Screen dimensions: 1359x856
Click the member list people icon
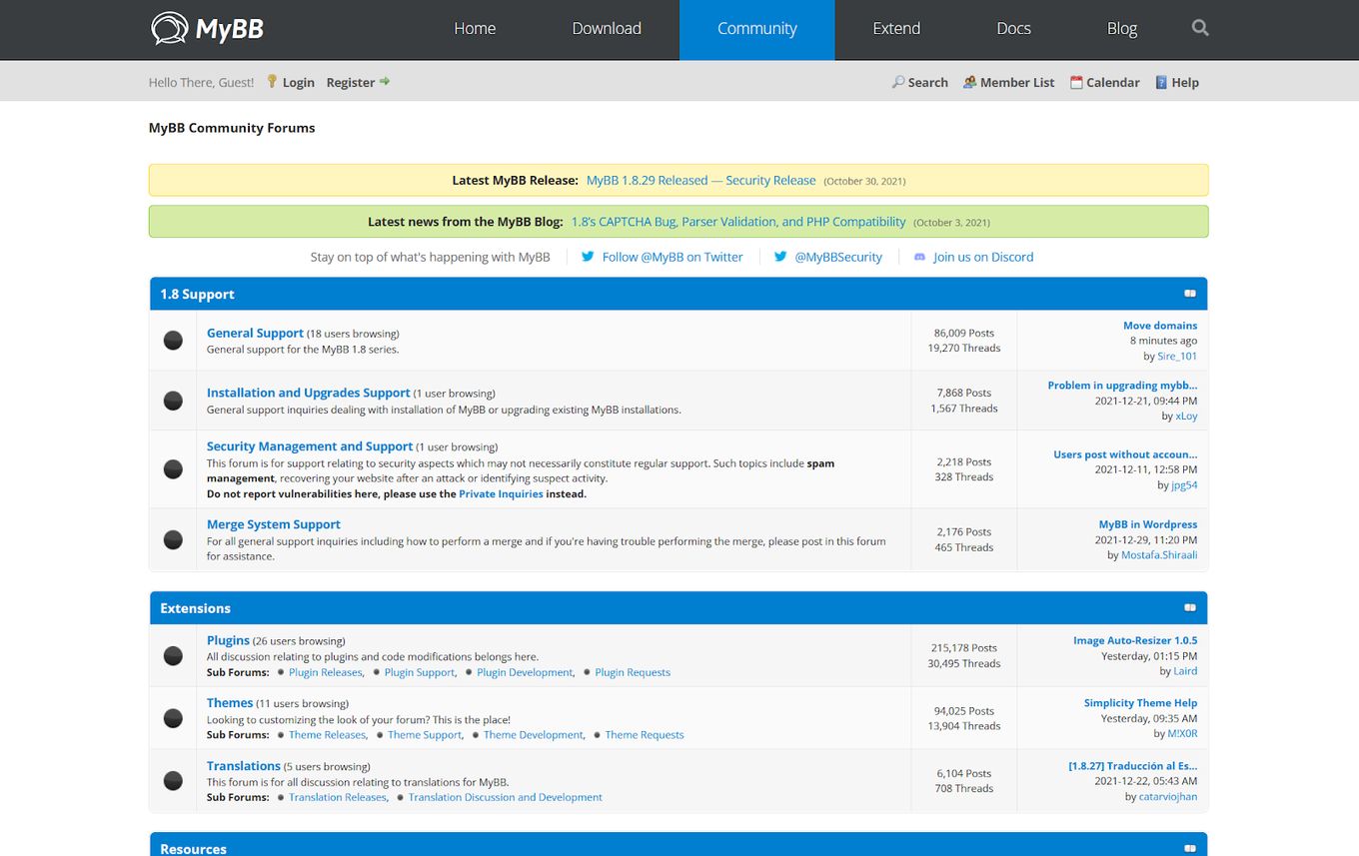[x=969, y=82]
